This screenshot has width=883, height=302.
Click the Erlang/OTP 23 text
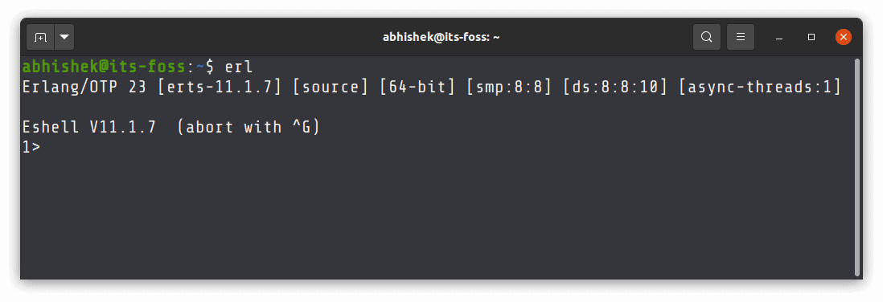tap(84, 88)
